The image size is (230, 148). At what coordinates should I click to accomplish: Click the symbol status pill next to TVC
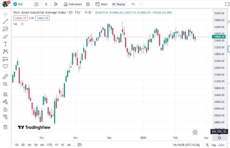click(88, 12)
